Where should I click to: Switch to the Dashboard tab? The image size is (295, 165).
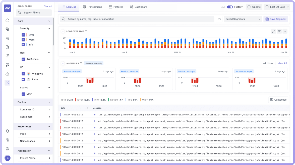pos(139,7)
